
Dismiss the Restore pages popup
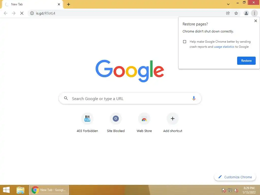click(x=256, y=21)
